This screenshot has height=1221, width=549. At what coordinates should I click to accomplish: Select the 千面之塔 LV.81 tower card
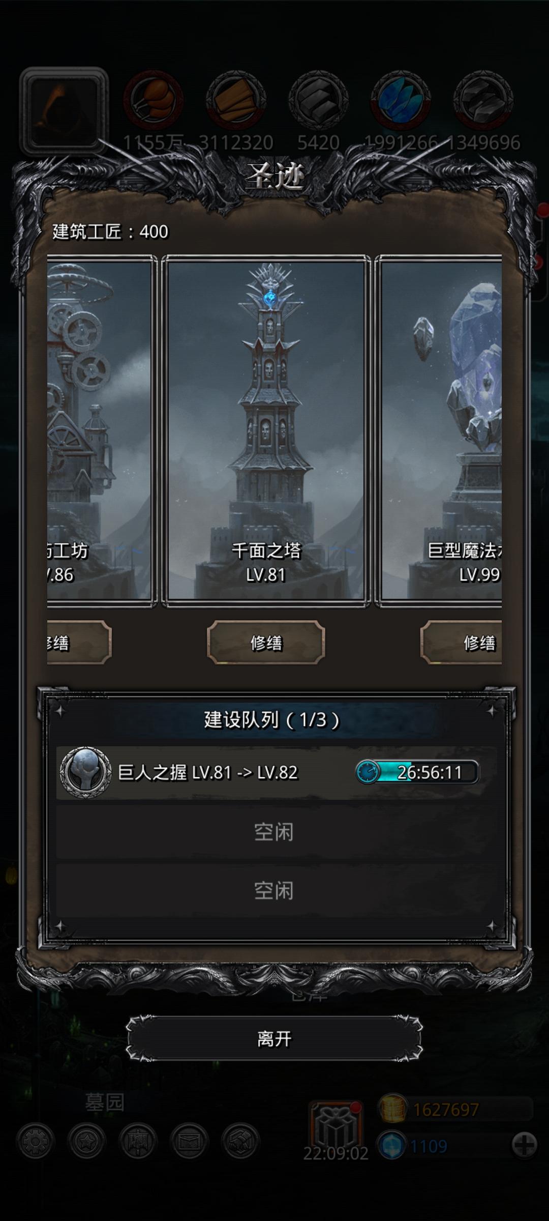tap(266, 430)
